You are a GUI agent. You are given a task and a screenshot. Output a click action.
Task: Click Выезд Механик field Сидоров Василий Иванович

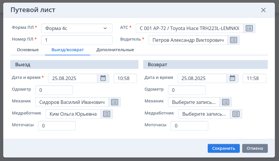72,102
